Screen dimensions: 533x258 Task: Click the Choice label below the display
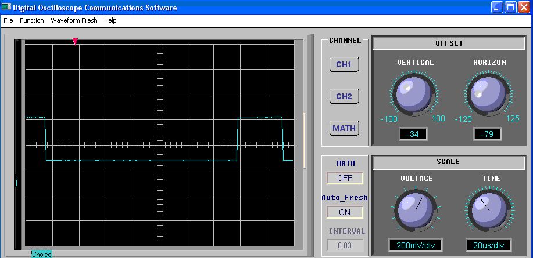click(x=42, y=254)
